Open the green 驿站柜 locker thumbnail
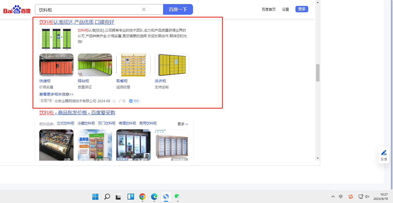393x203 pixels. coord(95,65)
